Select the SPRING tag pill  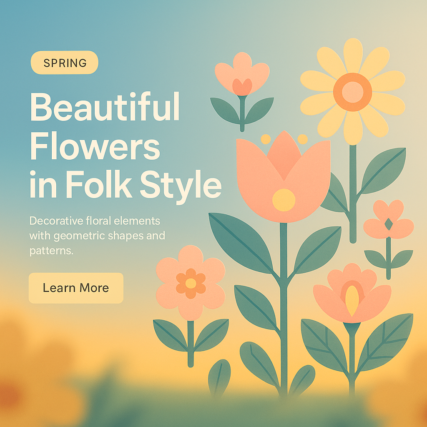point(64,63)
